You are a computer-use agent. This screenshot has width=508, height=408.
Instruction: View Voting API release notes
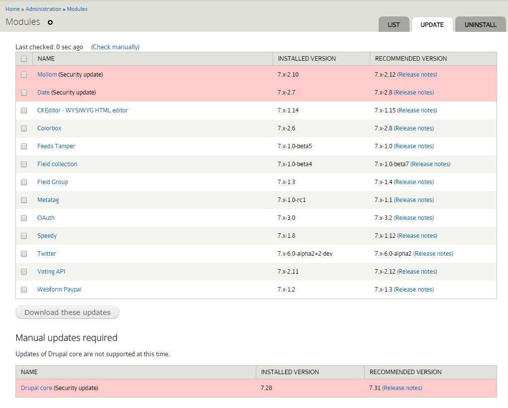417,272
